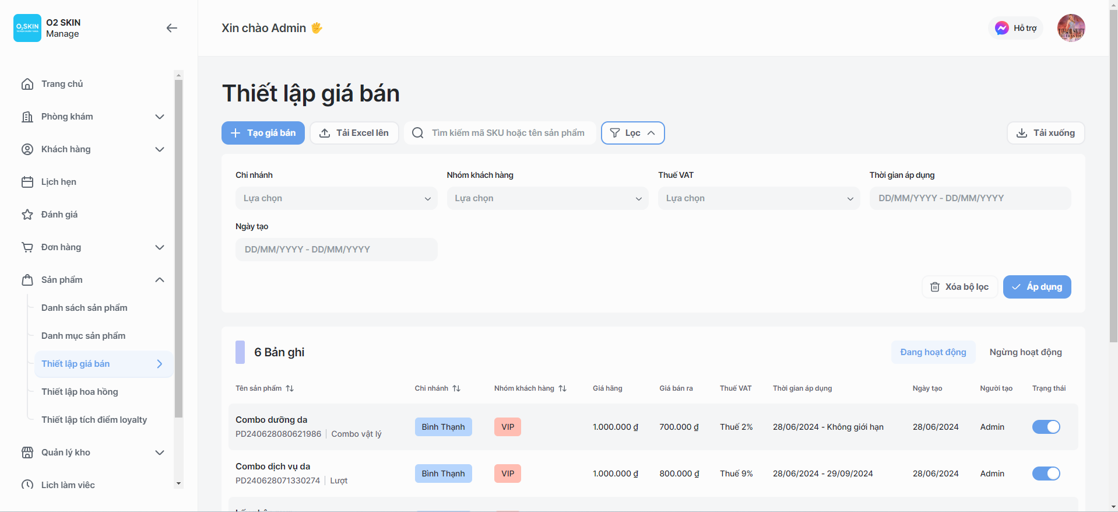The width and height of the screenshot is (1118, 512).
Task: Sort by Chi nhánh column arrows
Action: pos(456,388)
